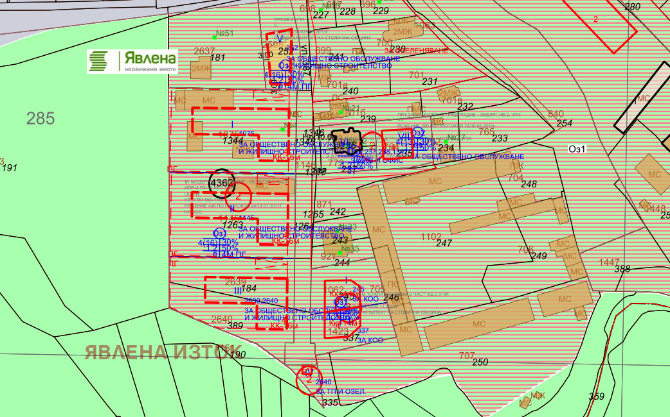Screen dimensions: 670x417
Task: Select the large green zone labeled 285
Action: click(41, 118)
